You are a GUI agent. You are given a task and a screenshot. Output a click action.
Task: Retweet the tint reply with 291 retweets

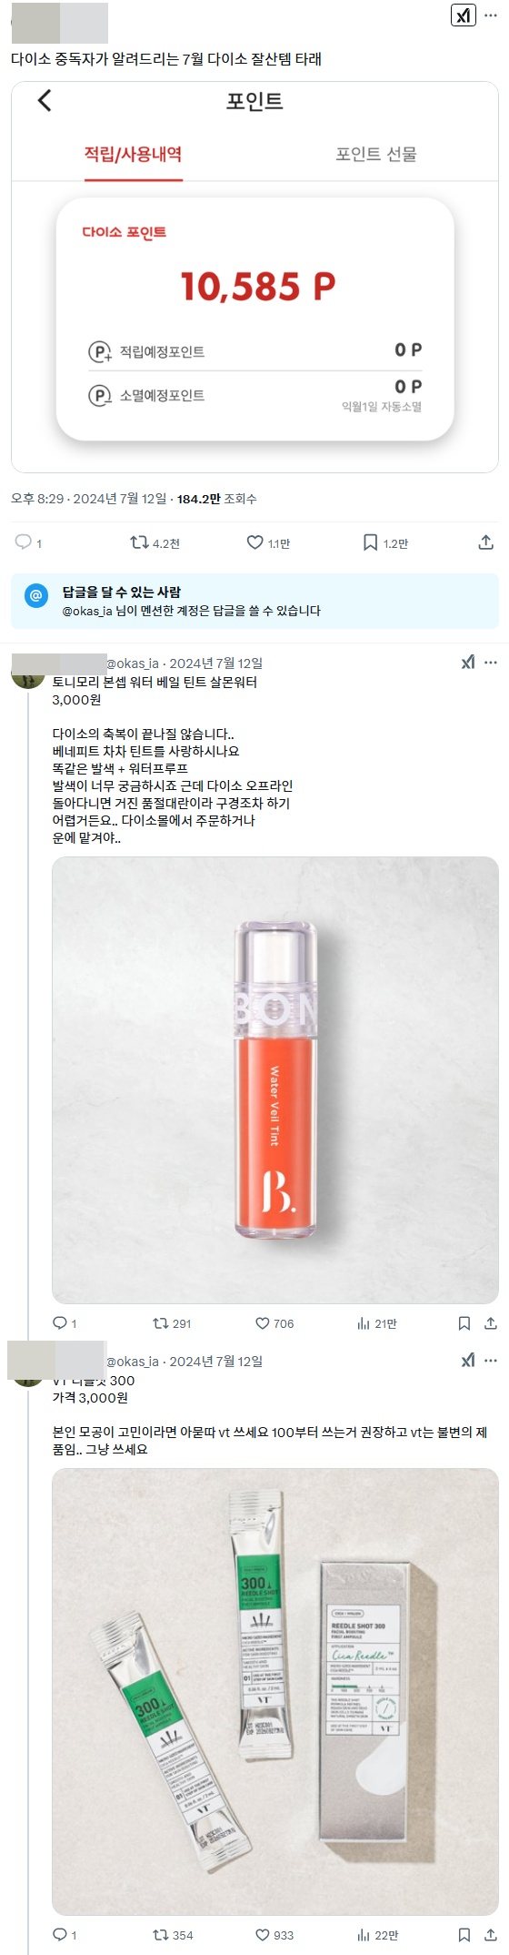click(x=172, y=1323)
